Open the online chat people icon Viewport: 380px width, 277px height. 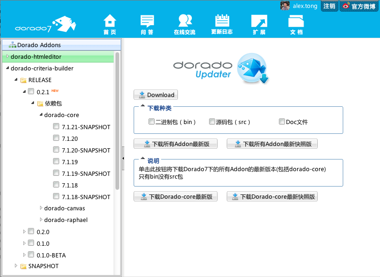(185, 21)
